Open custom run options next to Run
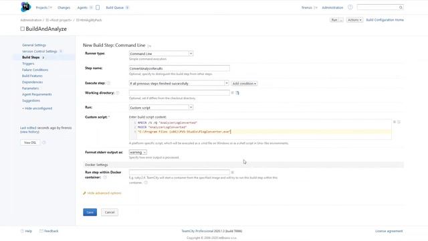428x241 pixels. point(341,20)
